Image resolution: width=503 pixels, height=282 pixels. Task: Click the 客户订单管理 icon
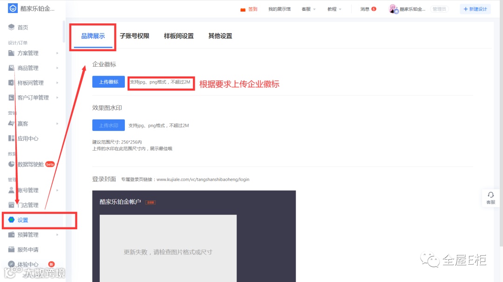pyautogui.click(x=12, y=97)
